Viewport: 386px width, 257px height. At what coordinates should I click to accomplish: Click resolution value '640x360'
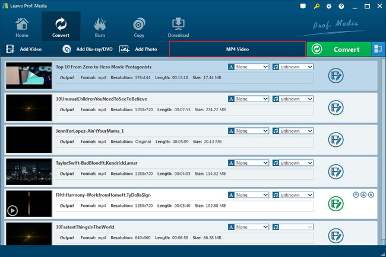tap(143, 238)
